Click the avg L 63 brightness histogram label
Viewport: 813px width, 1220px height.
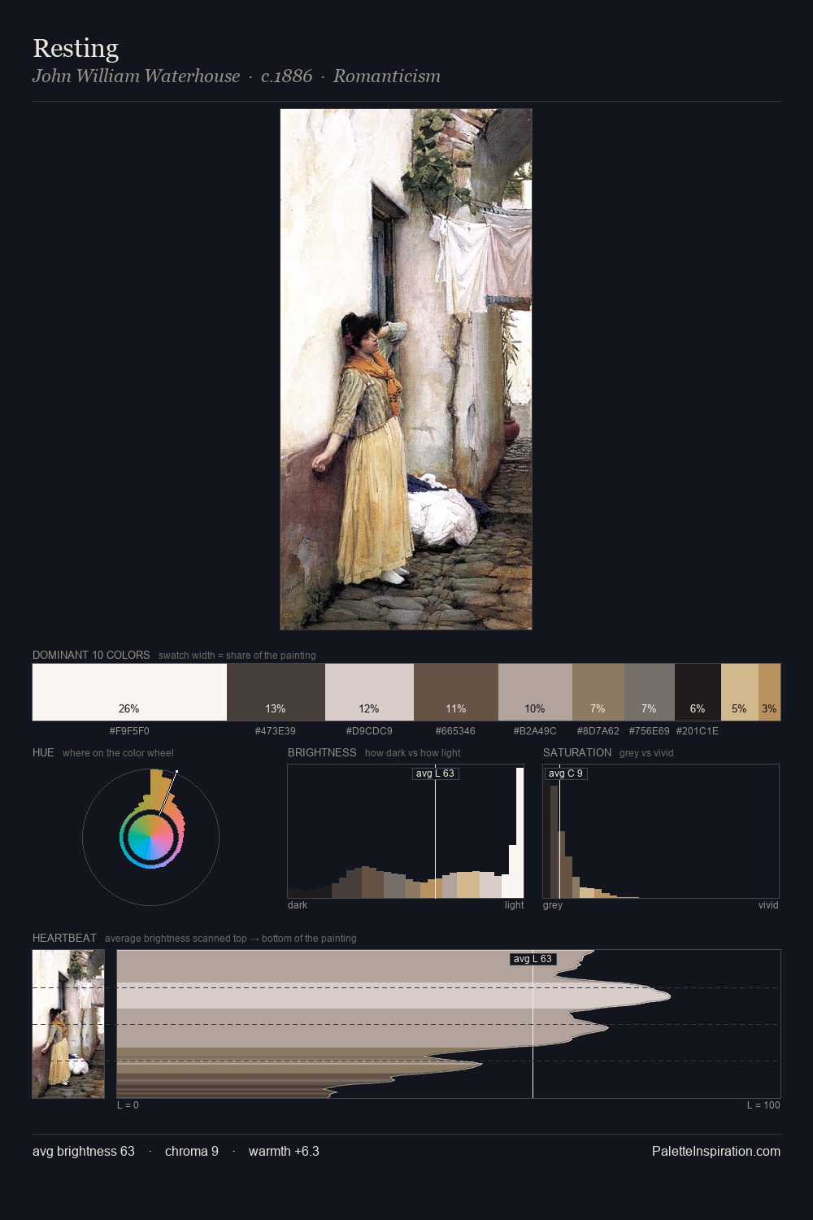(436, 773)
